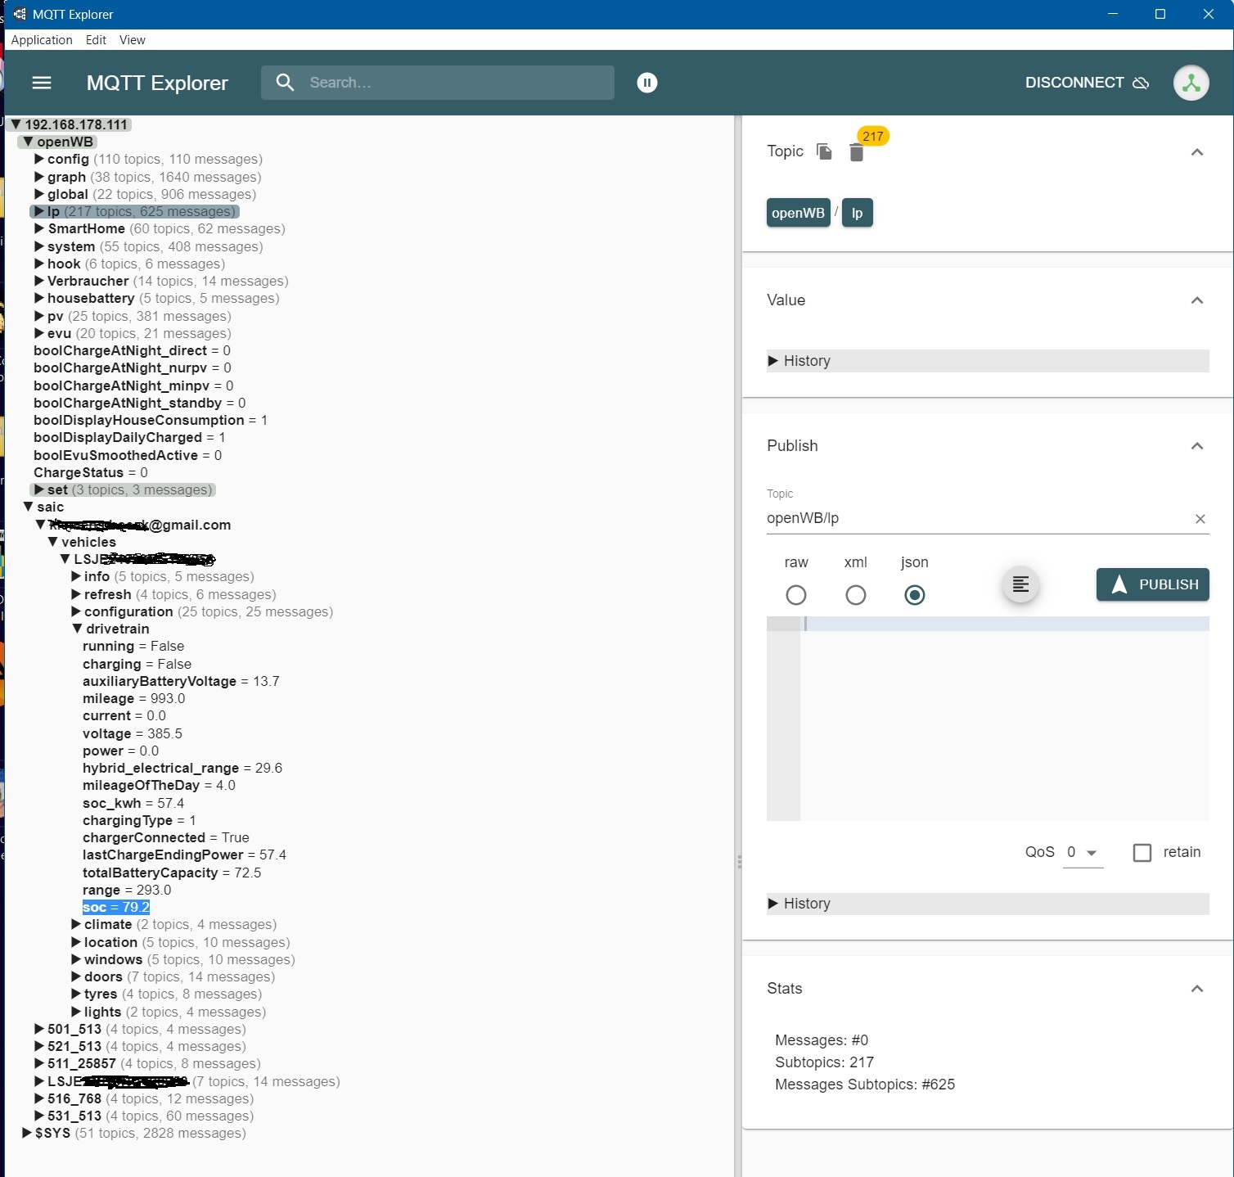Click the format JSON align icon
Screen dimensions: 1234x1177
(1020, 584)
